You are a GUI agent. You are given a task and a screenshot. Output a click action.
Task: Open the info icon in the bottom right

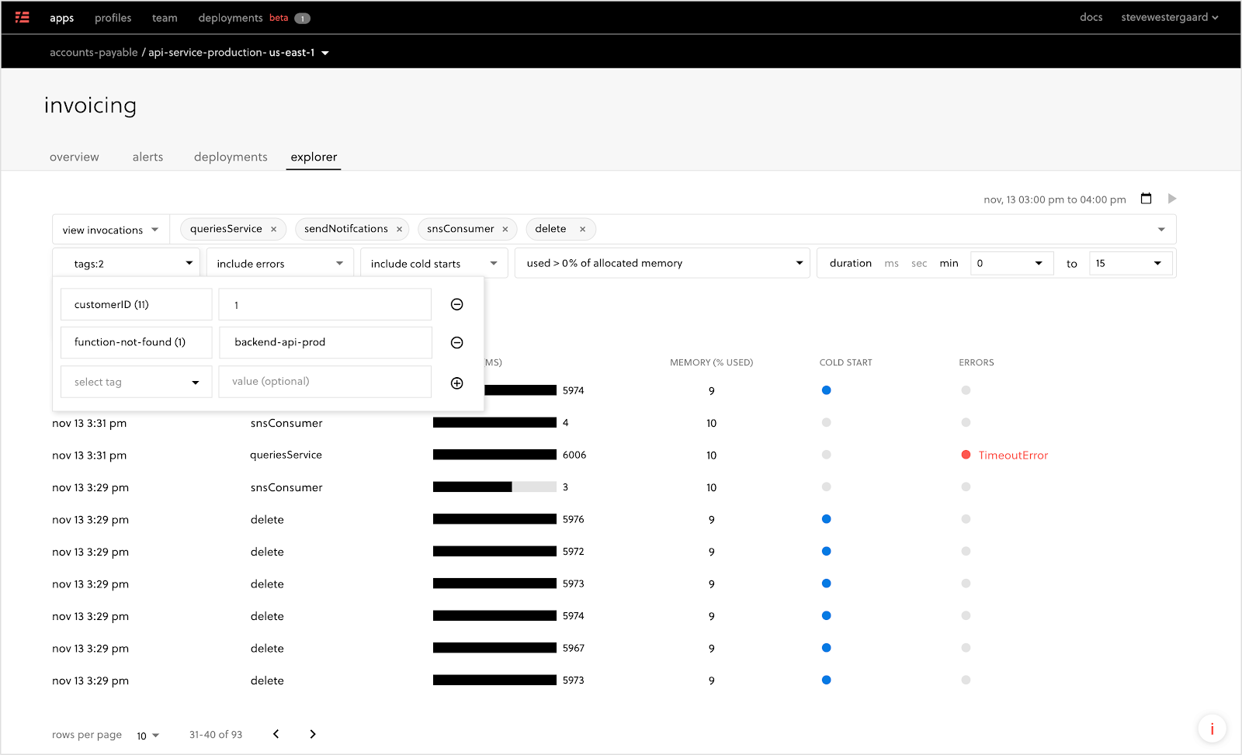click(1211, 729)
